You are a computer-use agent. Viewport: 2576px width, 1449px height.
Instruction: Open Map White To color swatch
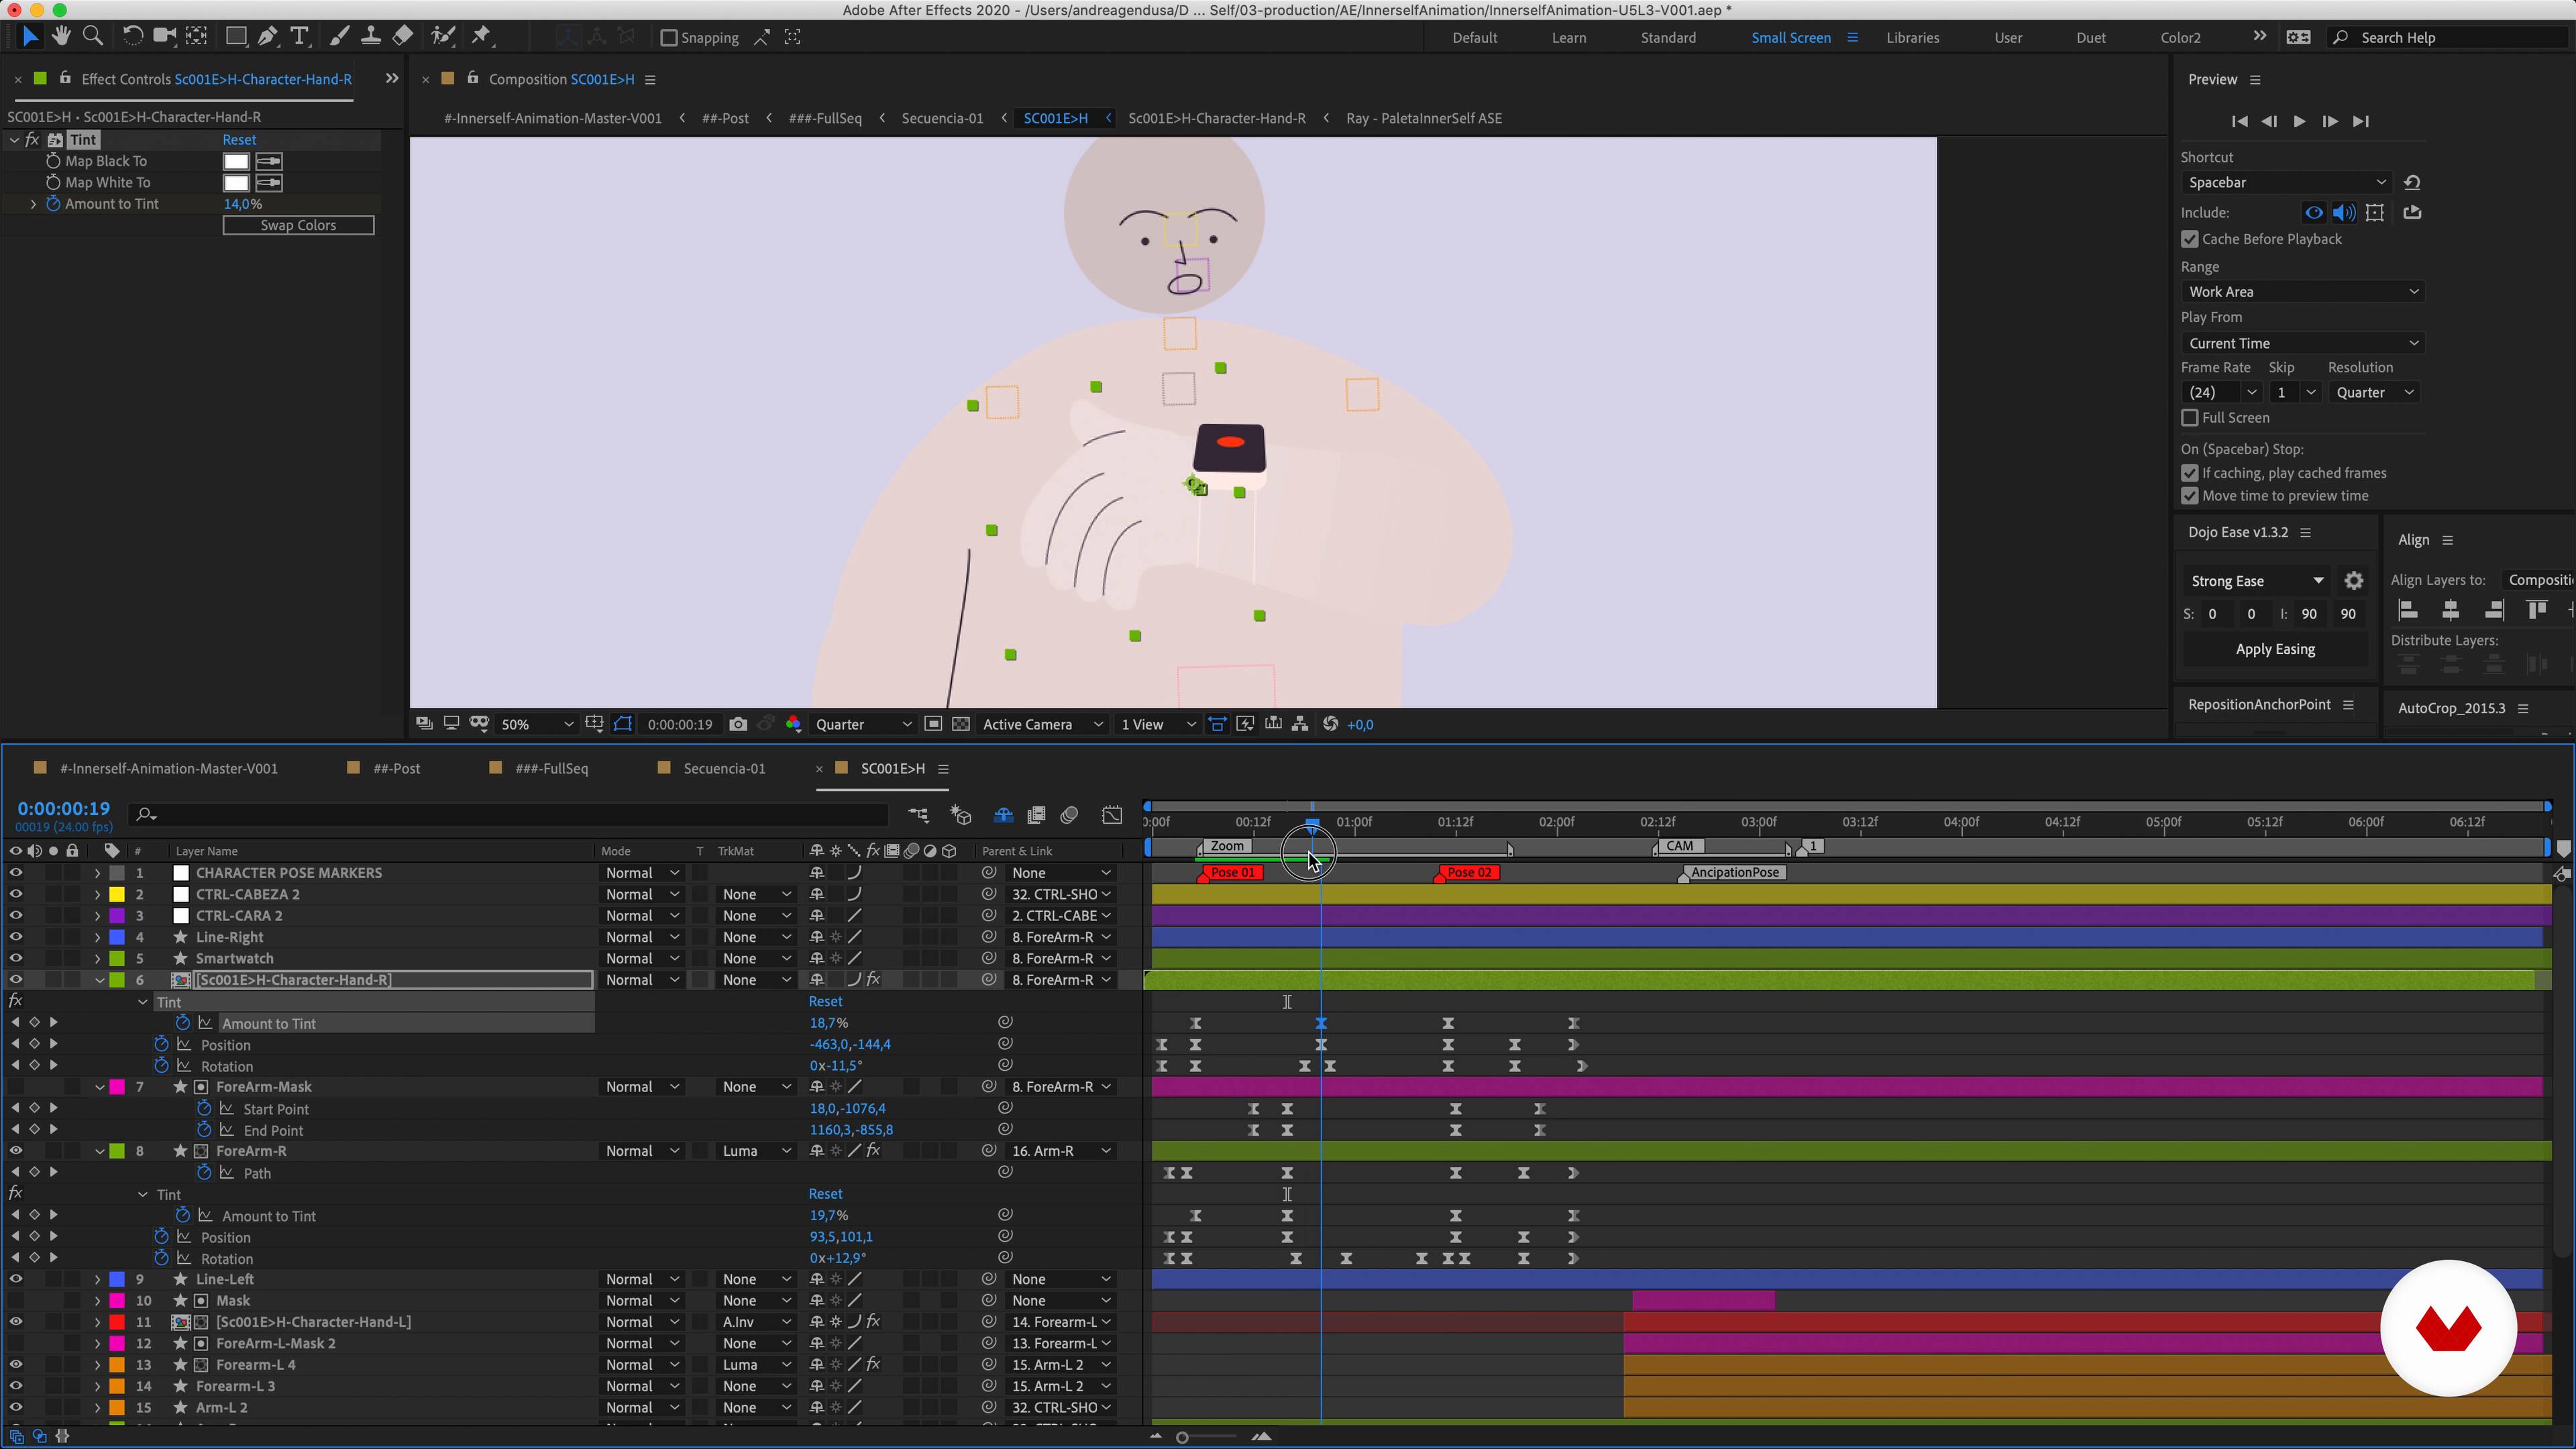coord(236,183)
